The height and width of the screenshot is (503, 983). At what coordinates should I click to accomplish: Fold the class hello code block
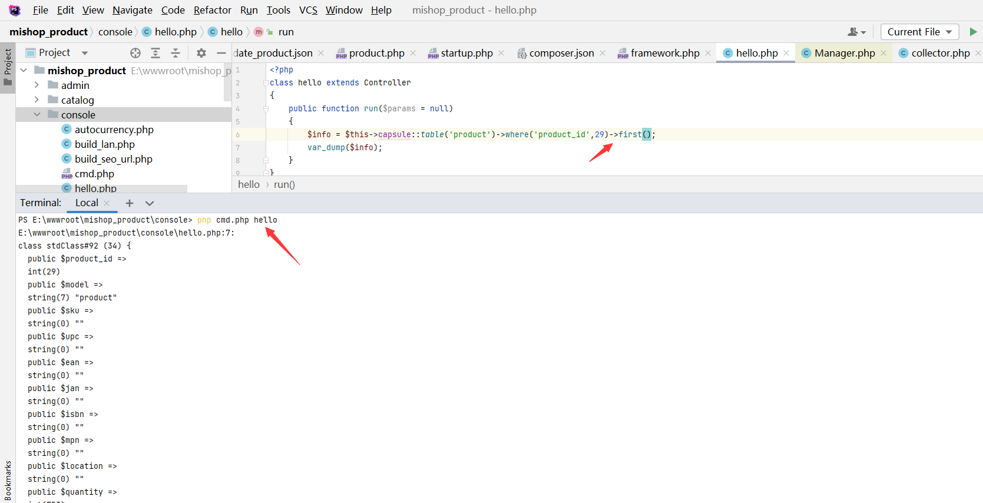click(266, 82)
